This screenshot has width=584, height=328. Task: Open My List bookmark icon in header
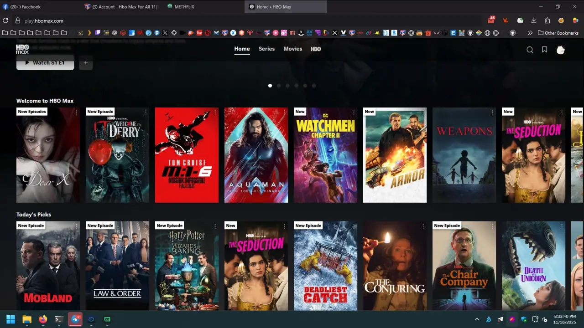[544, 50]
